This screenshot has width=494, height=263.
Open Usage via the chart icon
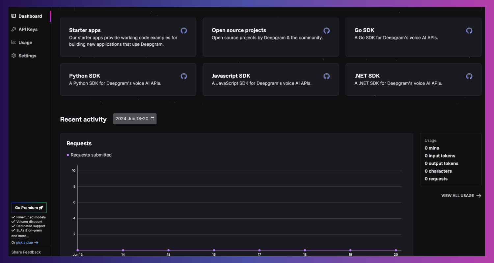tap(14, 42)
